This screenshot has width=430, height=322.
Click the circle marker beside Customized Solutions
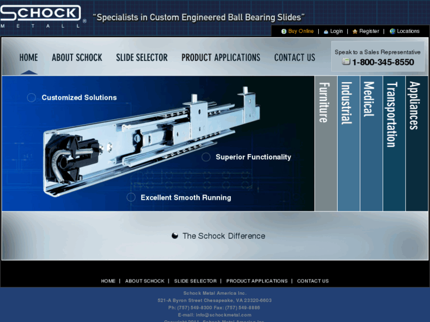pos(31,97)
